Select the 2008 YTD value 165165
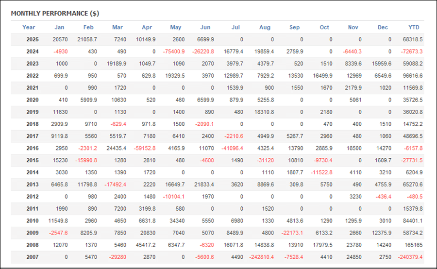 (x=414, y=245)
